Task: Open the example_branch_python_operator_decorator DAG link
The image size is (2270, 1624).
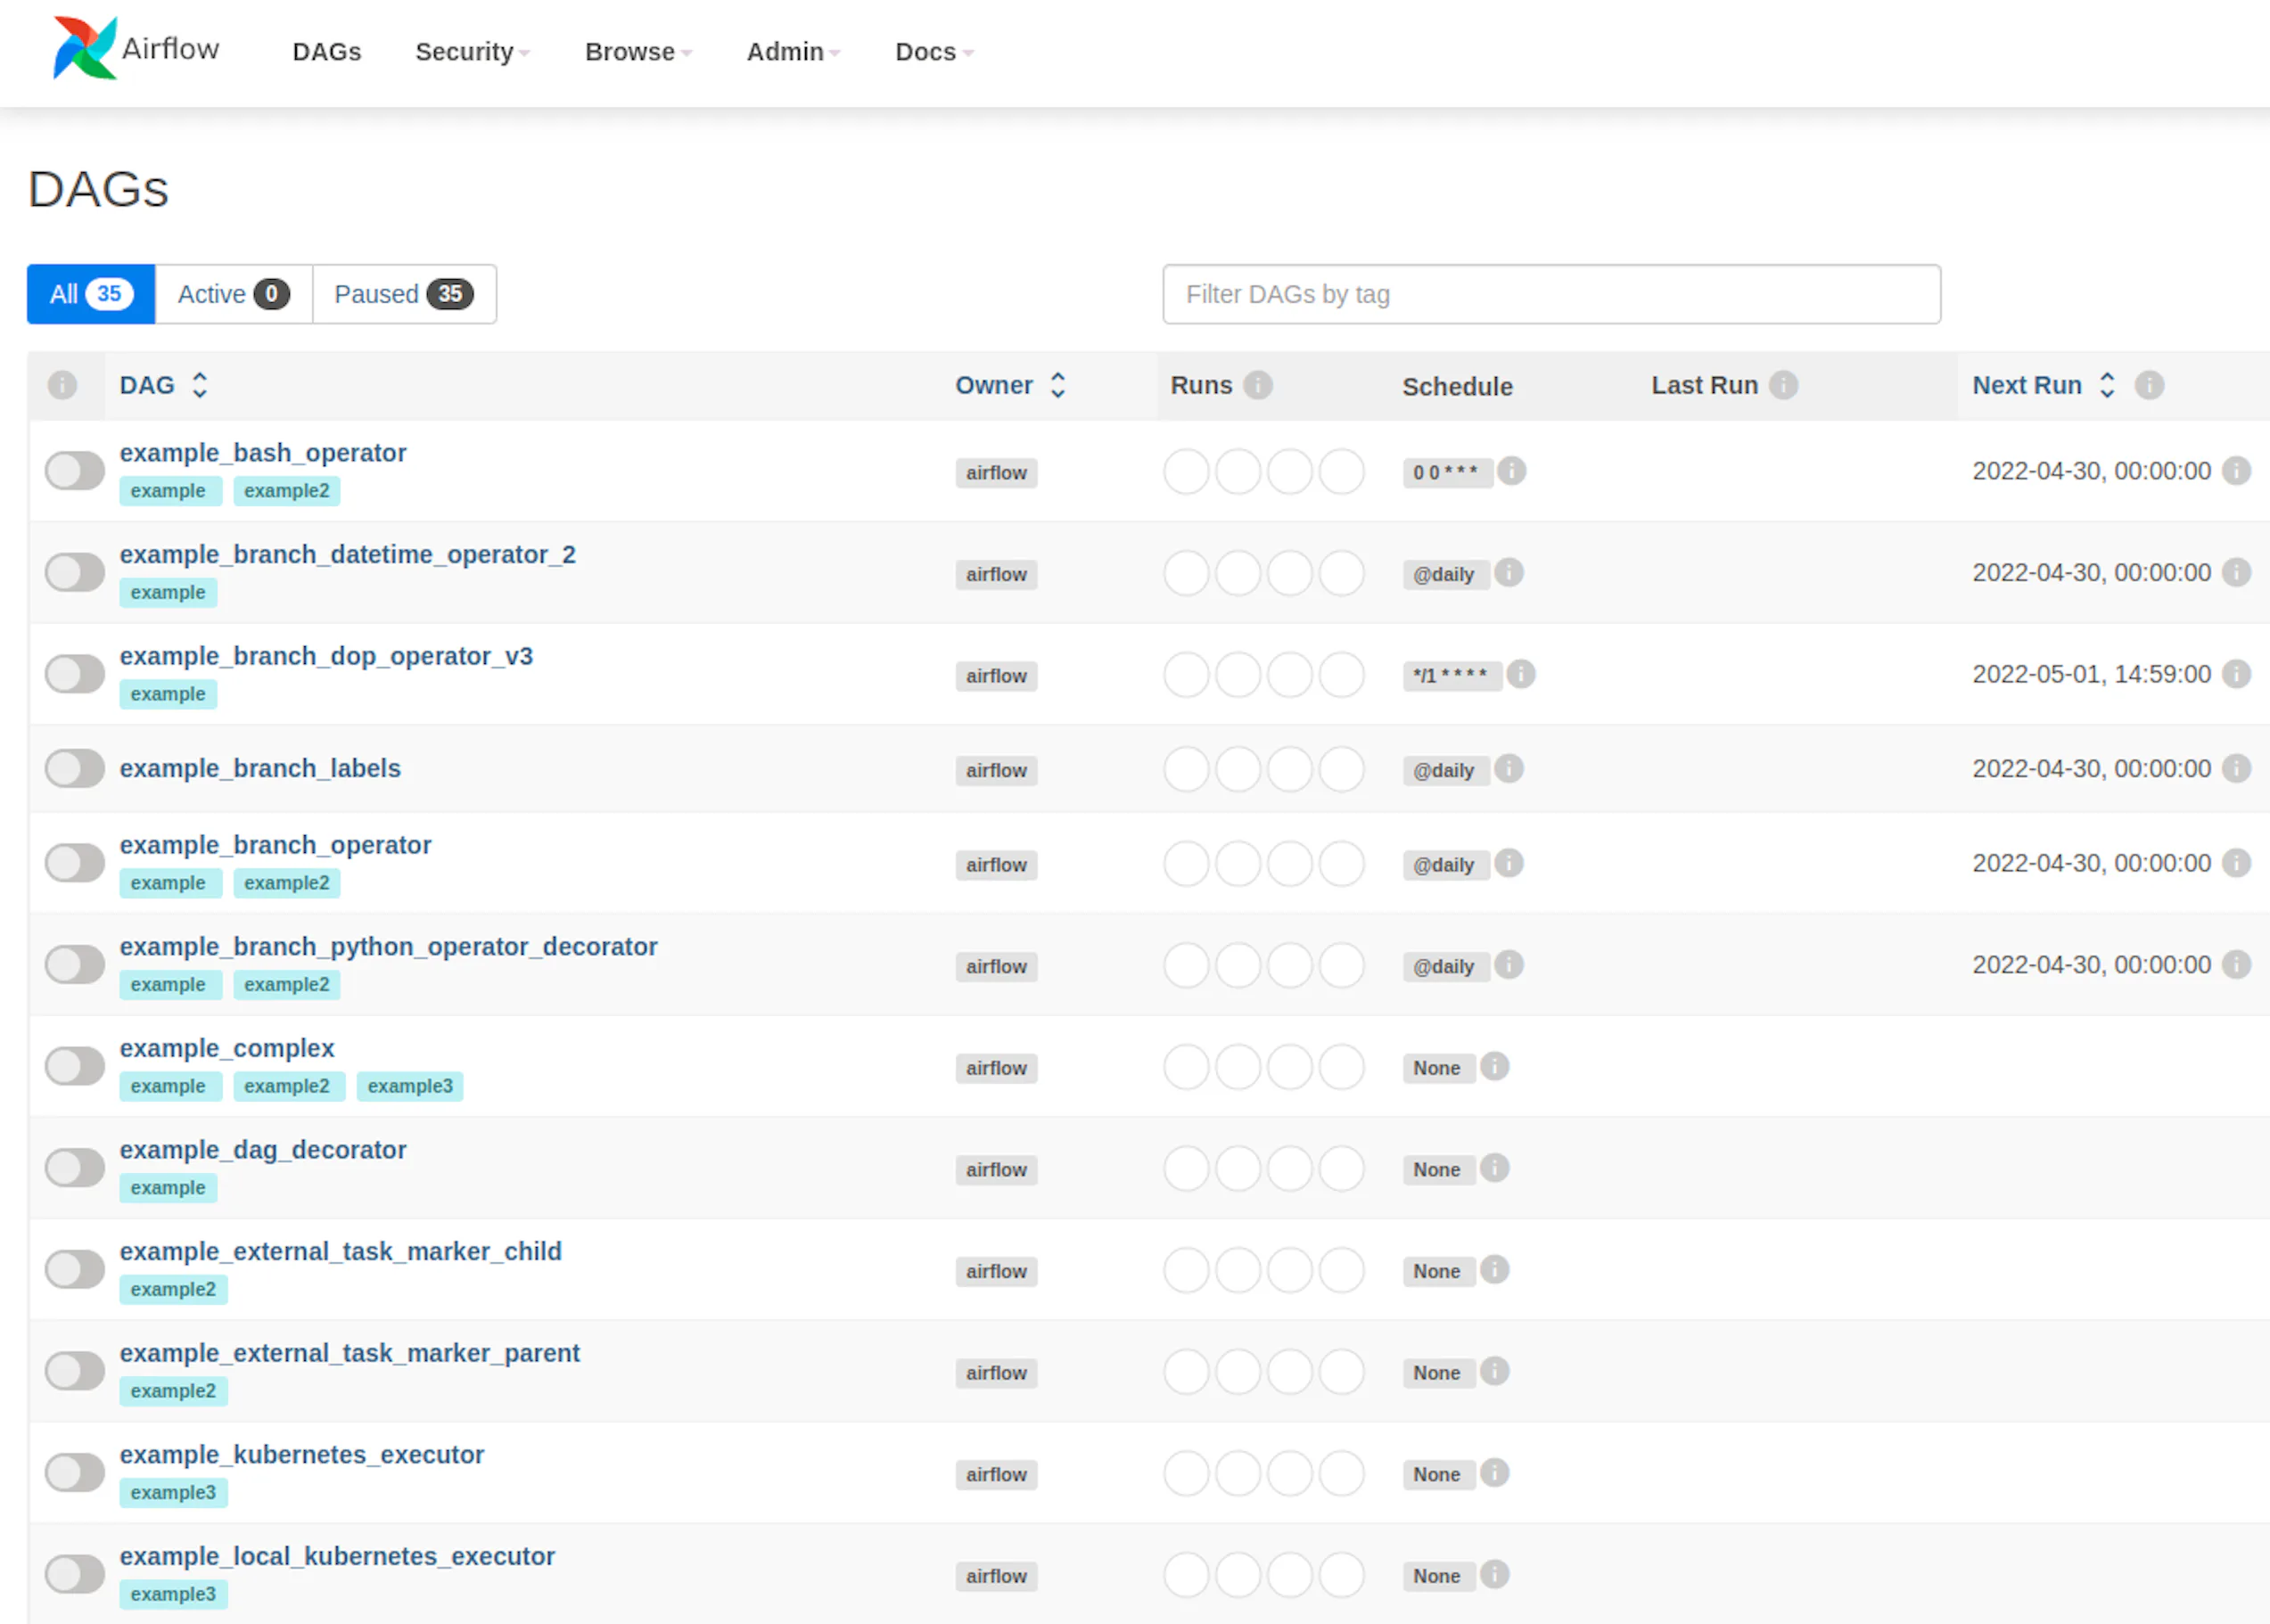Action: pyautogui.click(x=388, y=946)
